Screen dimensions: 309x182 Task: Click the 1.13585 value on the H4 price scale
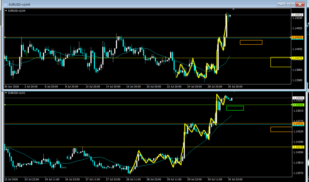click(297, 80)
